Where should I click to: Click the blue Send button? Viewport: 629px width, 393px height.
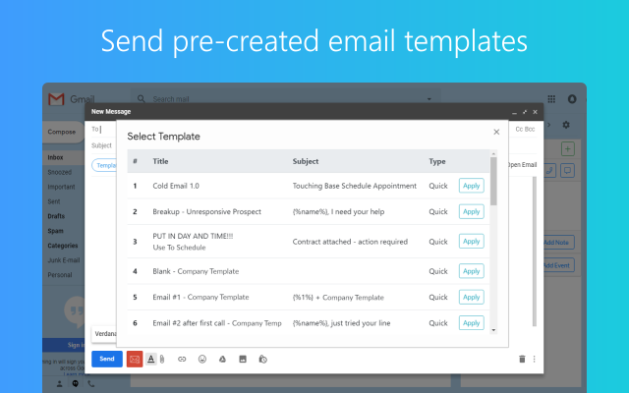(107, 359)
